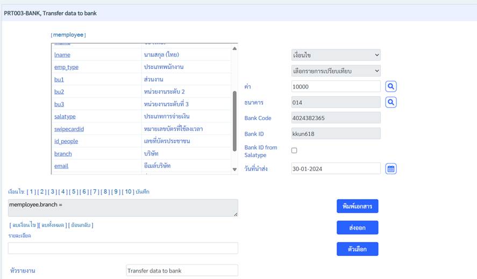
Task: Focus the หัวรายงาน report title input
Action: [x=182, y=270]
